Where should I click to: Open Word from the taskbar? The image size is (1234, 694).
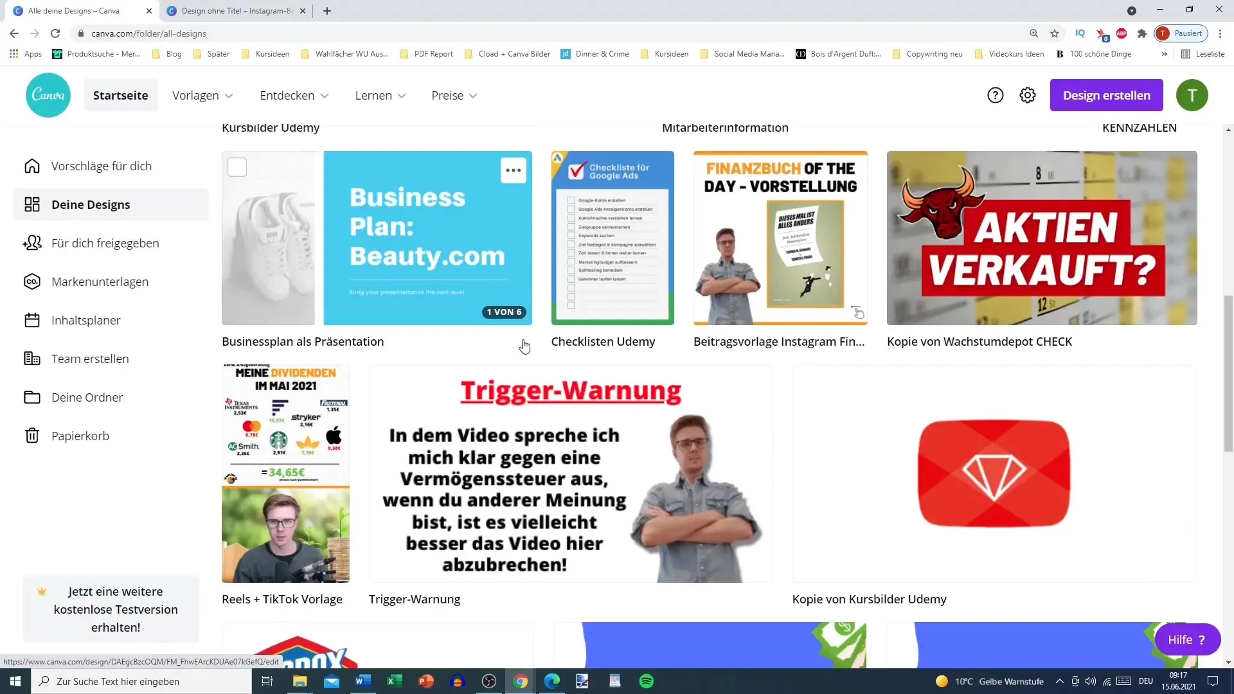coord(363,681)
